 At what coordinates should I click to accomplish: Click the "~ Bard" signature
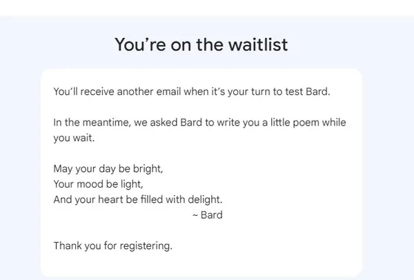(208, 214)
